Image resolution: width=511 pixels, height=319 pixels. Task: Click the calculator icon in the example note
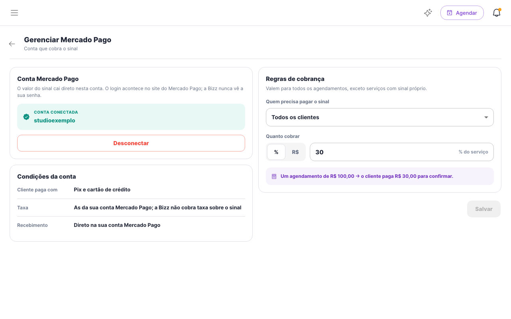274,176
